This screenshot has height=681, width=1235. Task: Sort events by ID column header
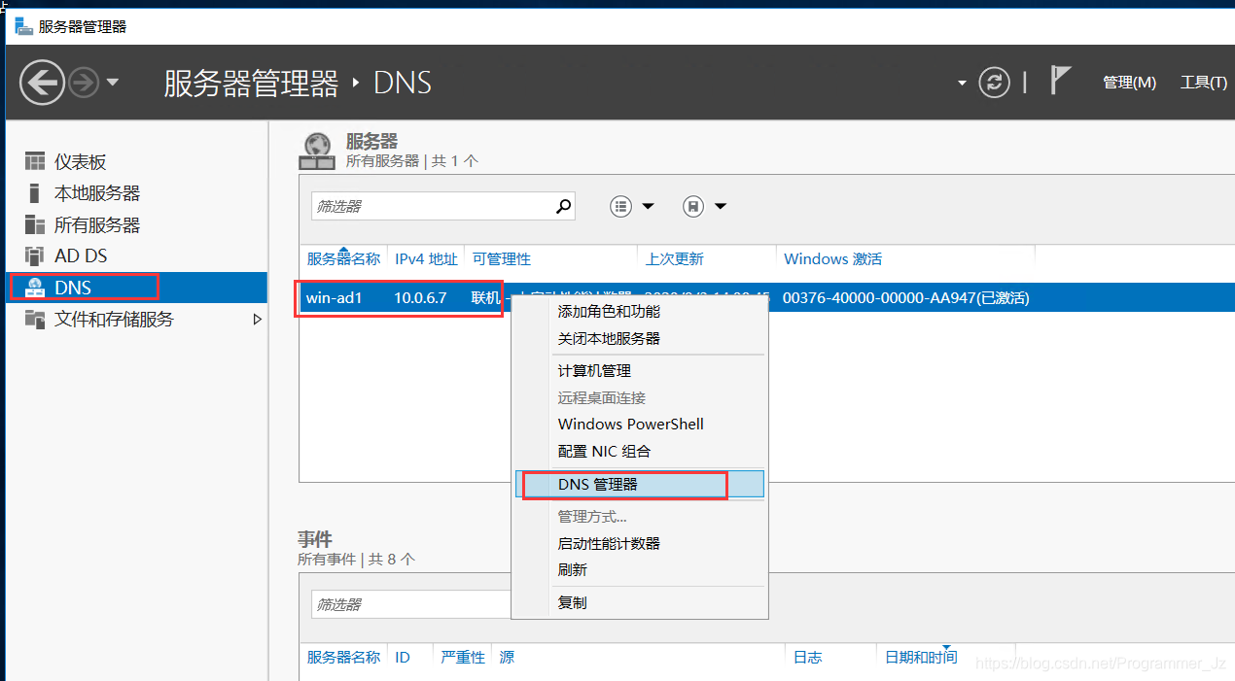pos(403,658)
